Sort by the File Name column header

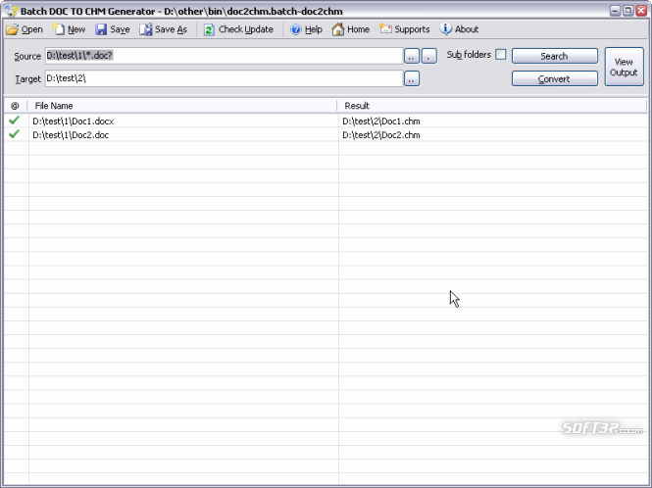point(182,106)
